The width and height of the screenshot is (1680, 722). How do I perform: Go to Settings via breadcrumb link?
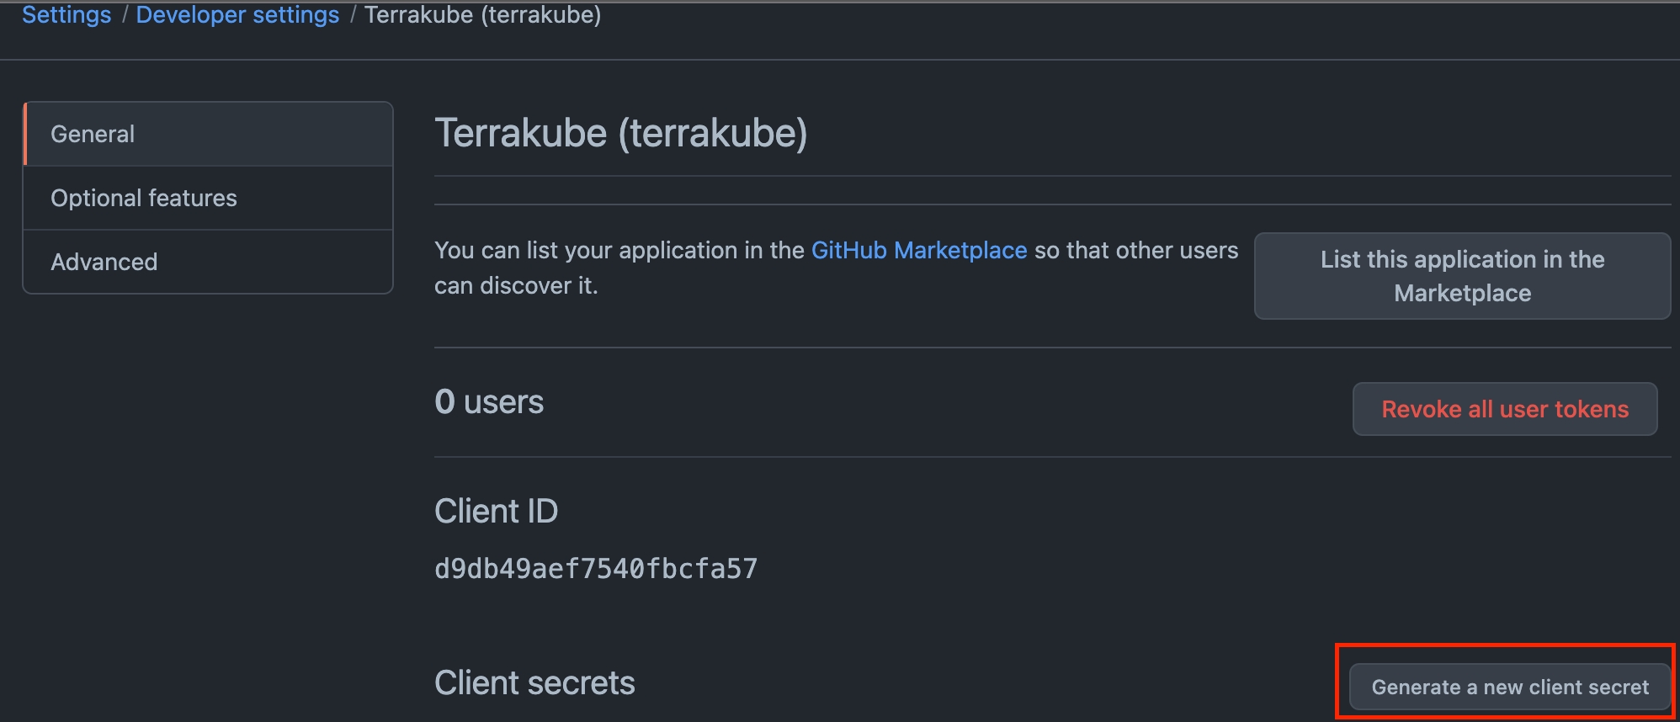tap(66, 15)
